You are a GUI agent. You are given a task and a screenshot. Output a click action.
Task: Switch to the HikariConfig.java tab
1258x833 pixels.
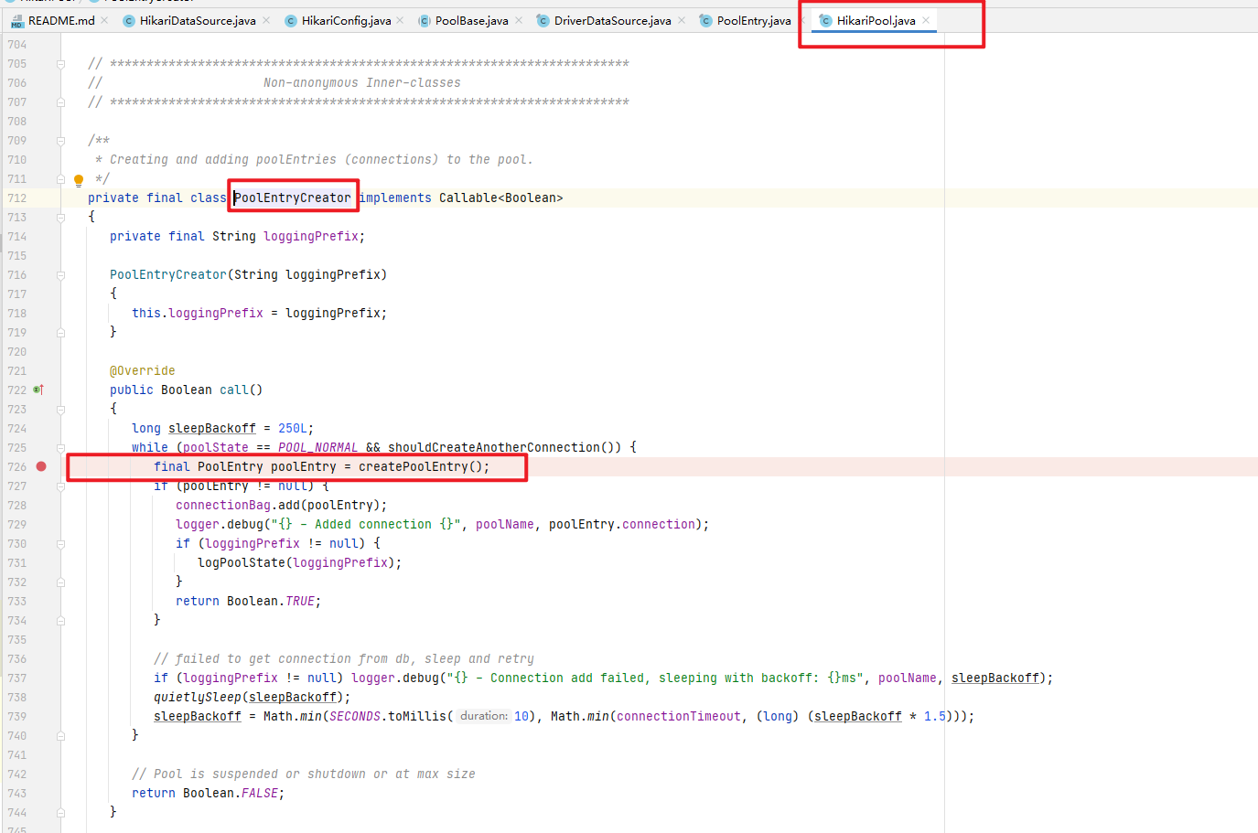346,20
